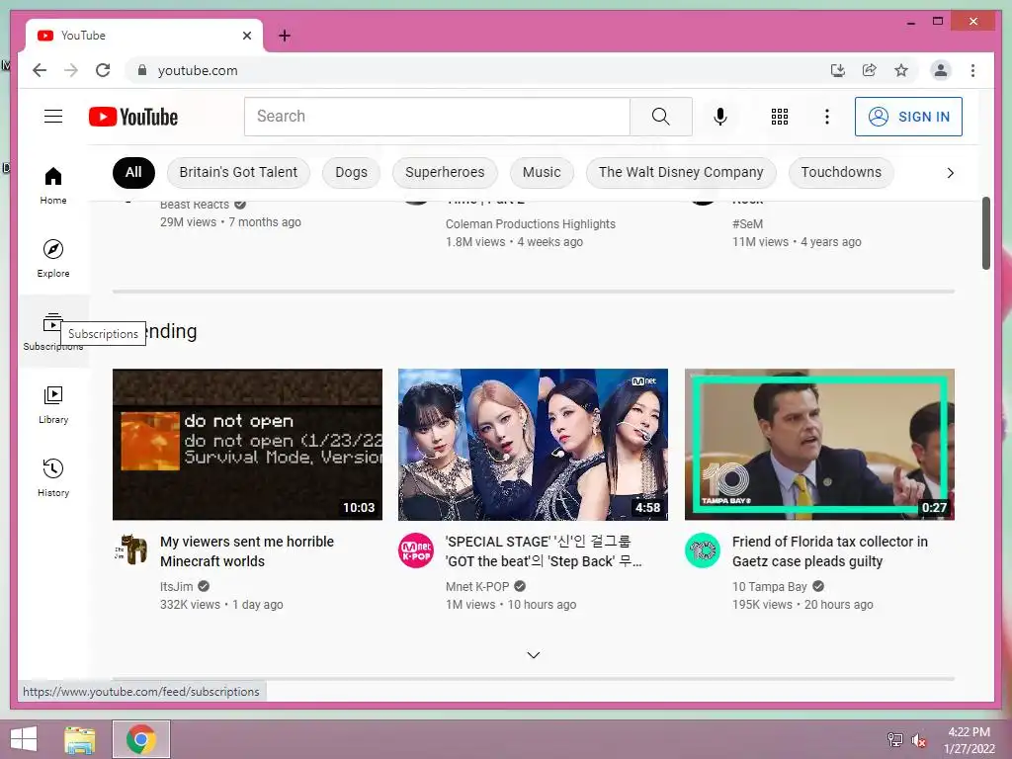1012x759 pixels.
Task: Click the Beast Reacts channel name
Action: (x=195, y=205)
